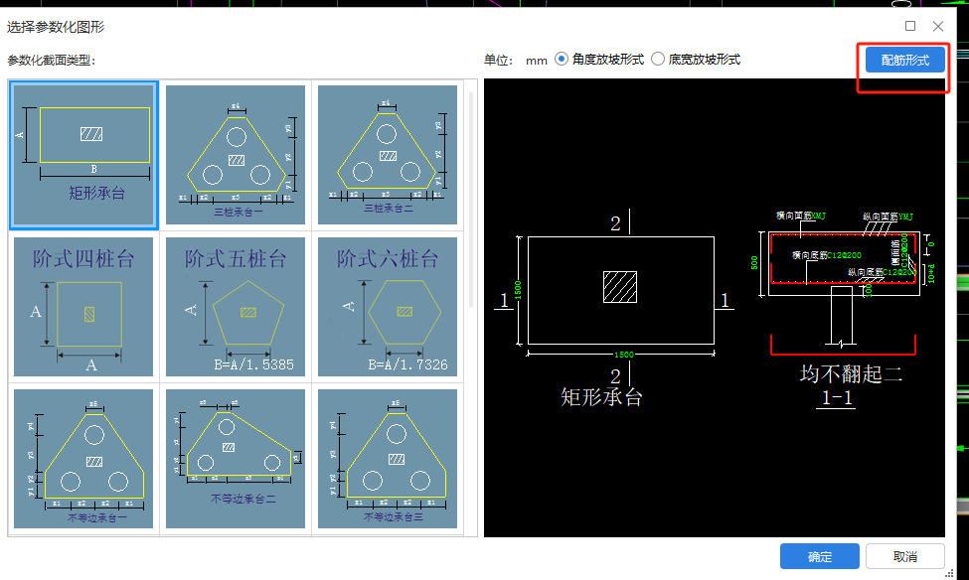This screenshot has height=580, width=969.
Task: Select the 阶式四桩台 thumbnail
Action: click(83, 307)
